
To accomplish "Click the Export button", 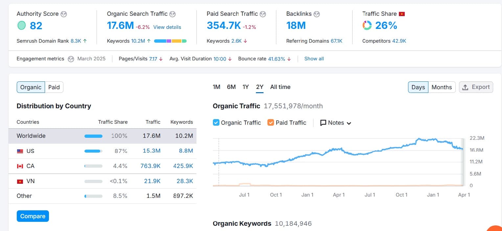I will pos(476,87).
